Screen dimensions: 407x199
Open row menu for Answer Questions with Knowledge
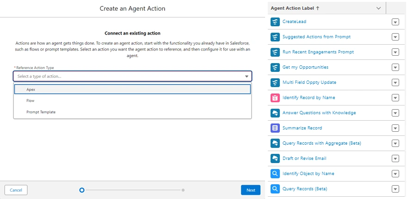(395, 113)
